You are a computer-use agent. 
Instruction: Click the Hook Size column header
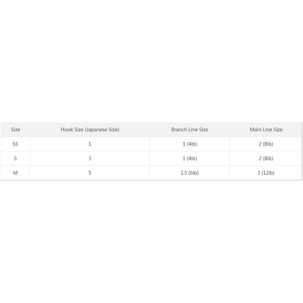click(90, 130)
